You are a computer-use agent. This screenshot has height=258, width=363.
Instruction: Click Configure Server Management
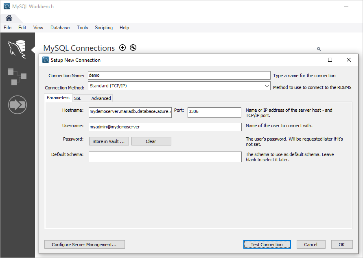[84, 244]
